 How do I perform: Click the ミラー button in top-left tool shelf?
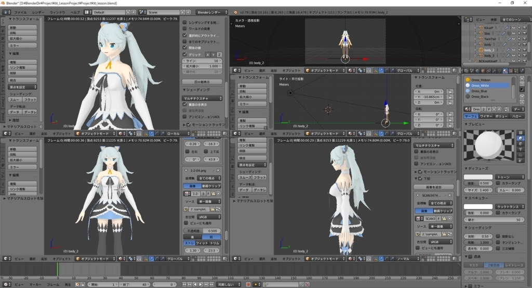pyautogui.click(x=22, y=45)
